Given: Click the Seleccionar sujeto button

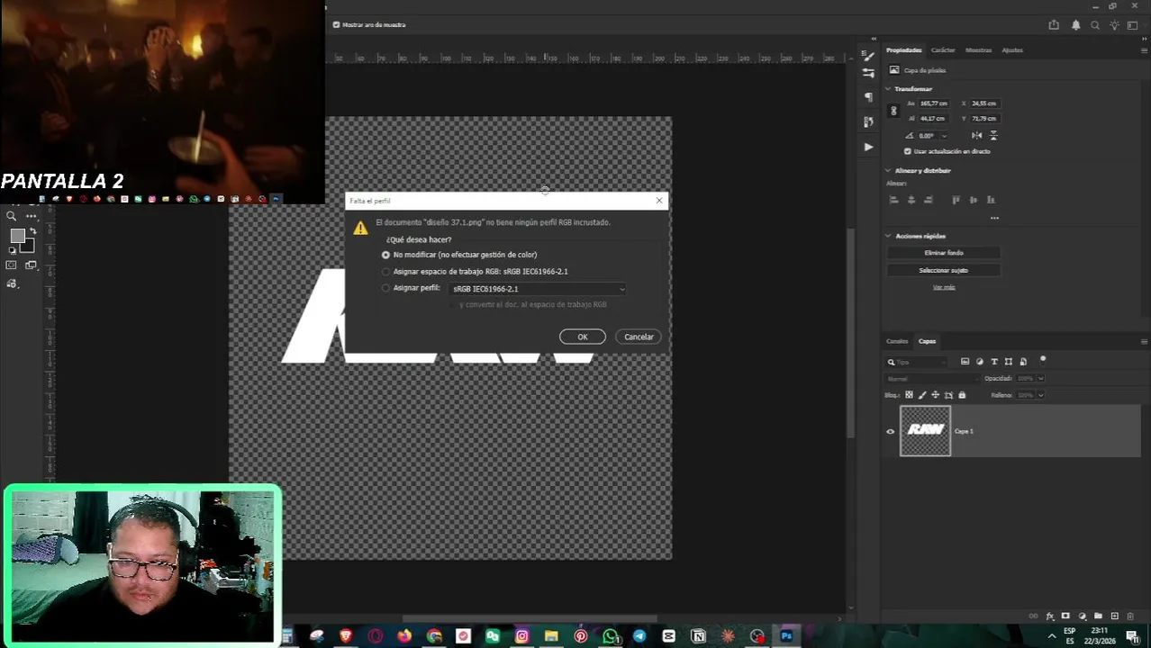Looking at the screenshot, I should [x=944, y=270].
